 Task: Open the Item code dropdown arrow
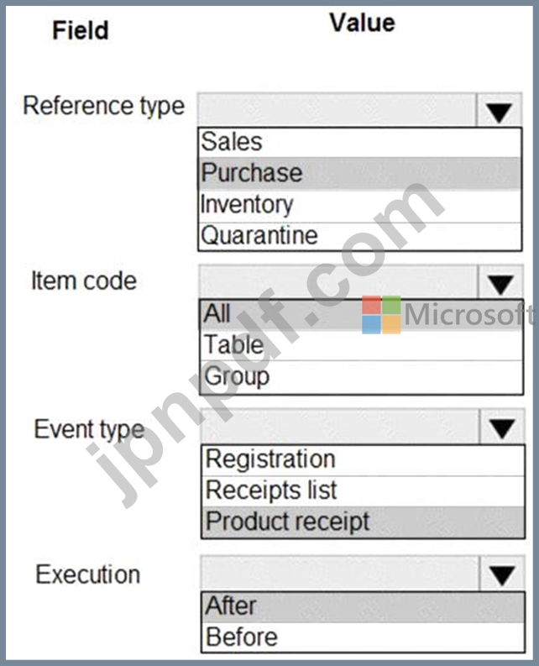[500, 285]
